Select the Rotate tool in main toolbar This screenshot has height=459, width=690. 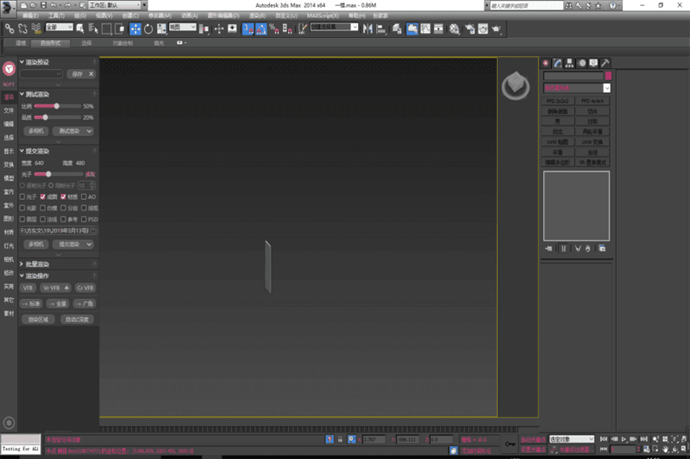pos(148,28)
